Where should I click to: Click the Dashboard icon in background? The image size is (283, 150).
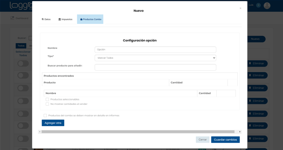[x=12, y=18]
